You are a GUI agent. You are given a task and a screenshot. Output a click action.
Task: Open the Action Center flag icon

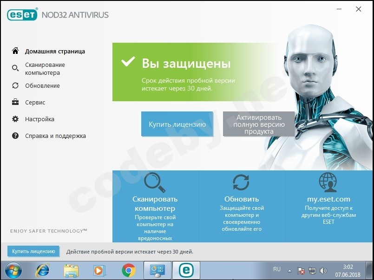(301, 271)
